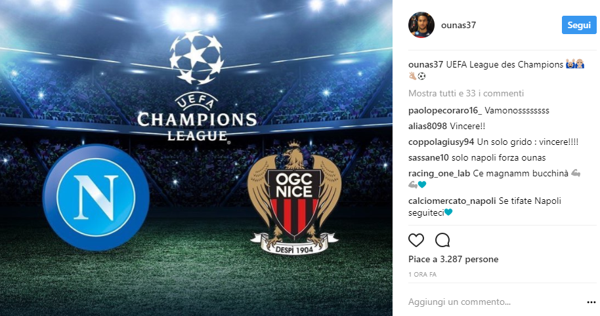Image resolution: width=600 pixels, height=316 pixels.
Task: Open the ounas37 username in the caption
Action: (425, 64)
